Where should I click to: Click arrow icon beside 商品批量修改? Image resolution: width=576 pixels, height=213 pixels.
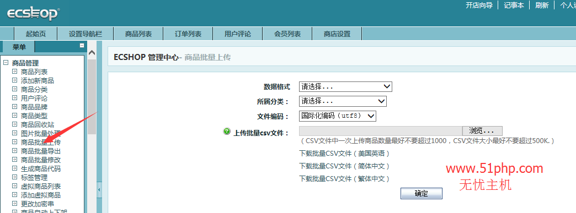[14, 160]
